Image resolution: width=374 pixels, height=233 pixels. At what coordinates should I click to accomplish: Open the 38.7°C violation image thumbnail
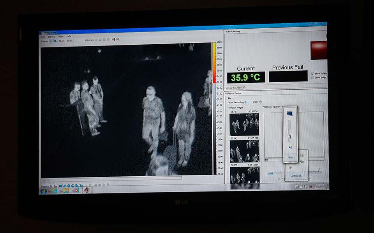pyautogui.click(x=244, y=124)
